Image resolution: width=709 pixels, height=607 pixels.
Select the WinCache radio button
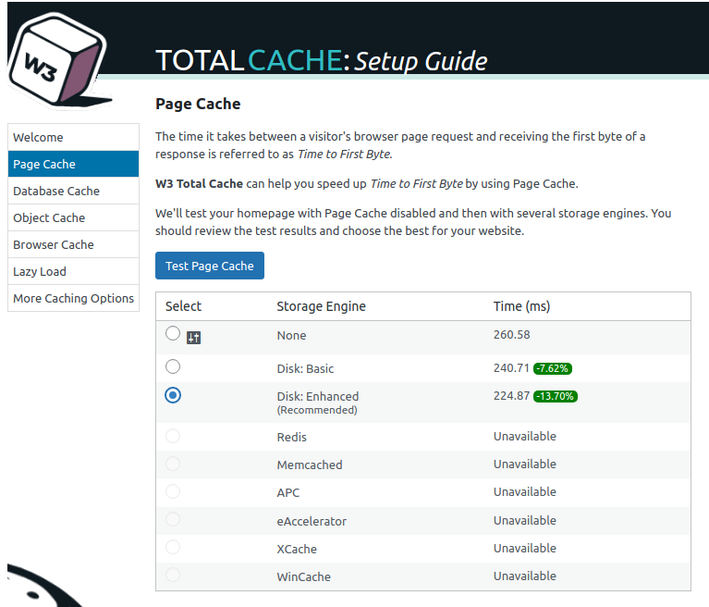click(173, 575)
